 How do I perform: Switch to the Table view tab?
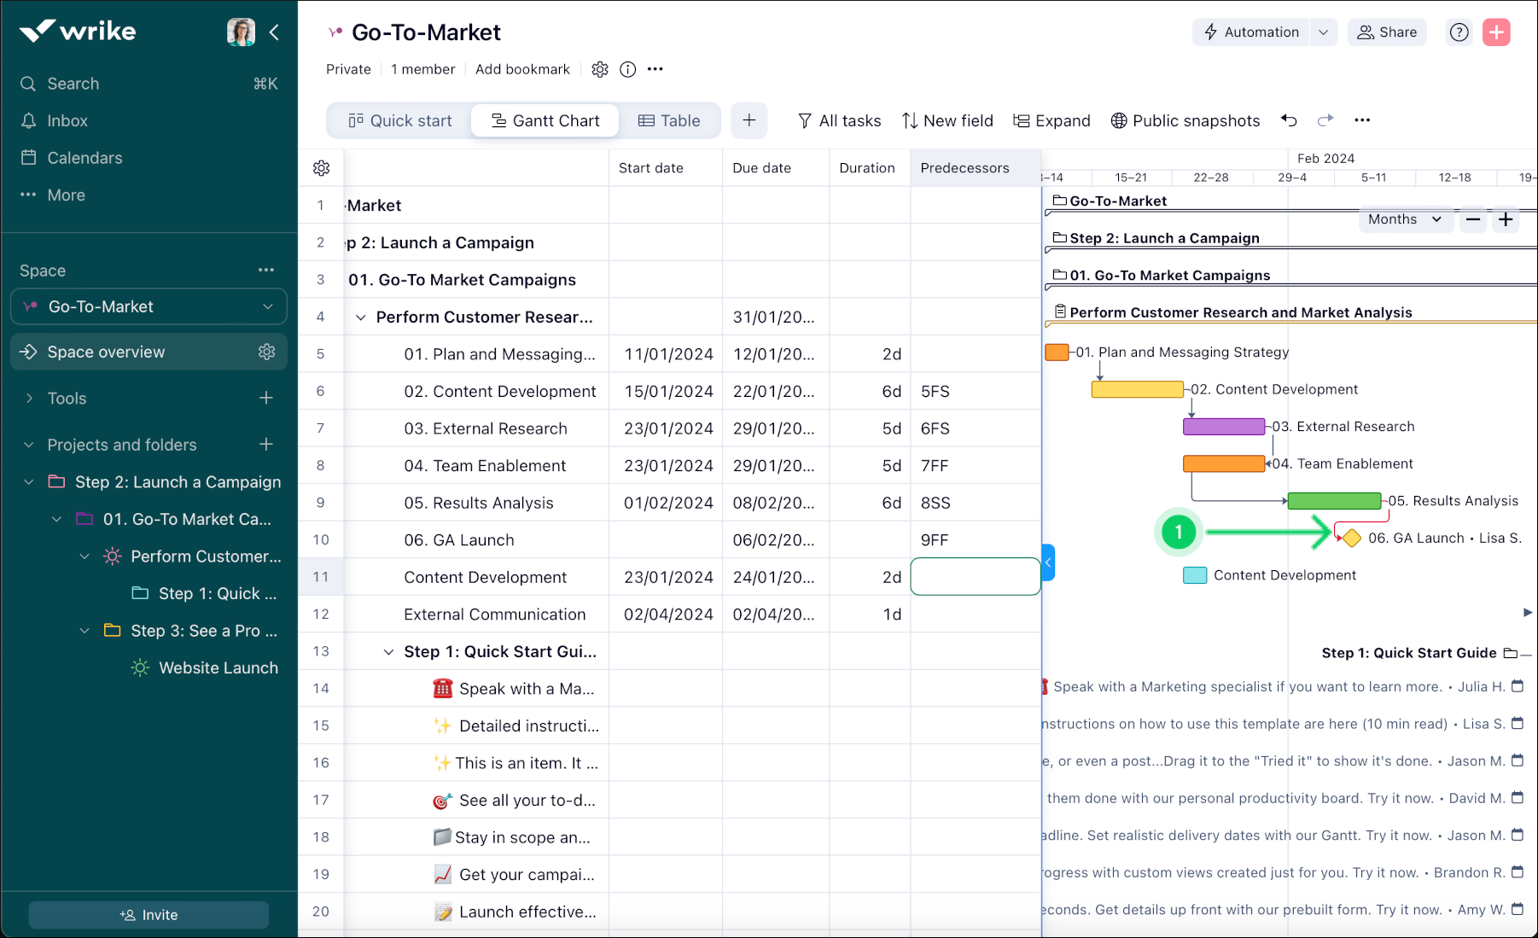click(669, 120)
